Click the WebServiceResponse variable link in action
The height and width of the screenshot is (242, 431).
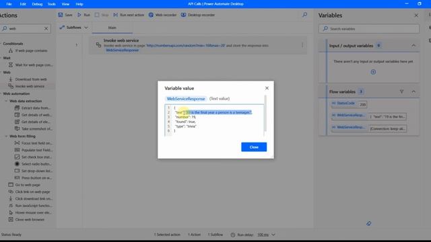[123, 50]
